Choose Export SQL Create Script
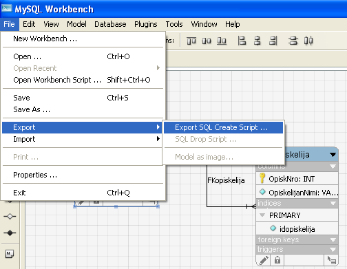This screenshot has height=269, width=347. [223, 127]
